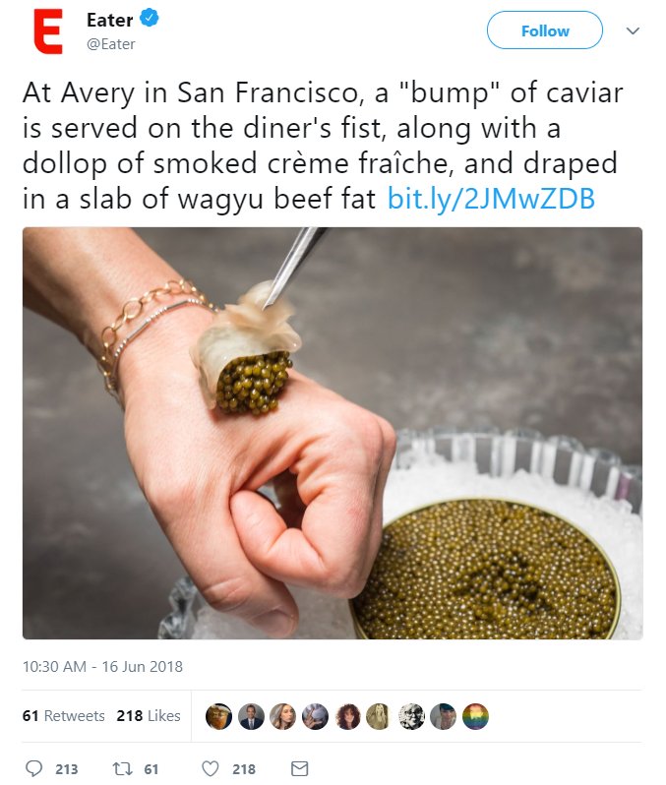The width and height of the screenshot is (666, 785).
Task: Like the tweet with the heart icon
Action: 211,768
